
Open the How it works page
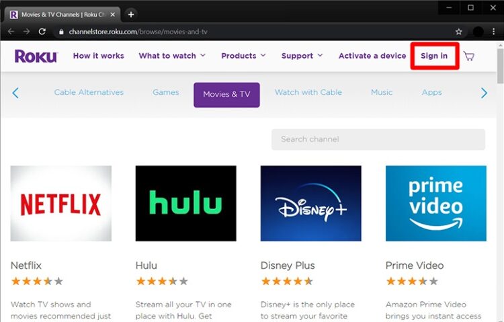tap(98, 56)
